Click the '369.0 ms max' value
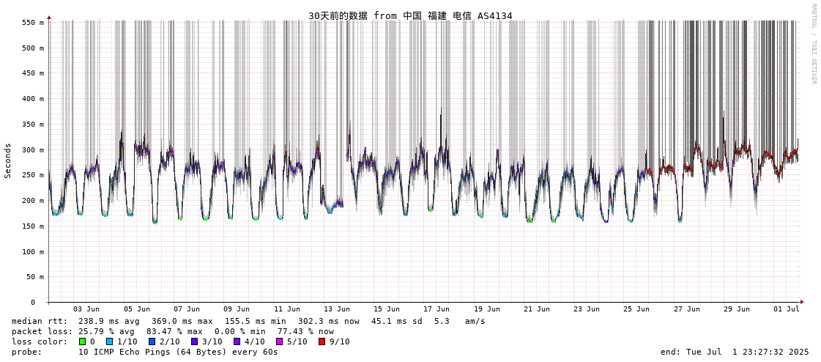 (182, 321)
